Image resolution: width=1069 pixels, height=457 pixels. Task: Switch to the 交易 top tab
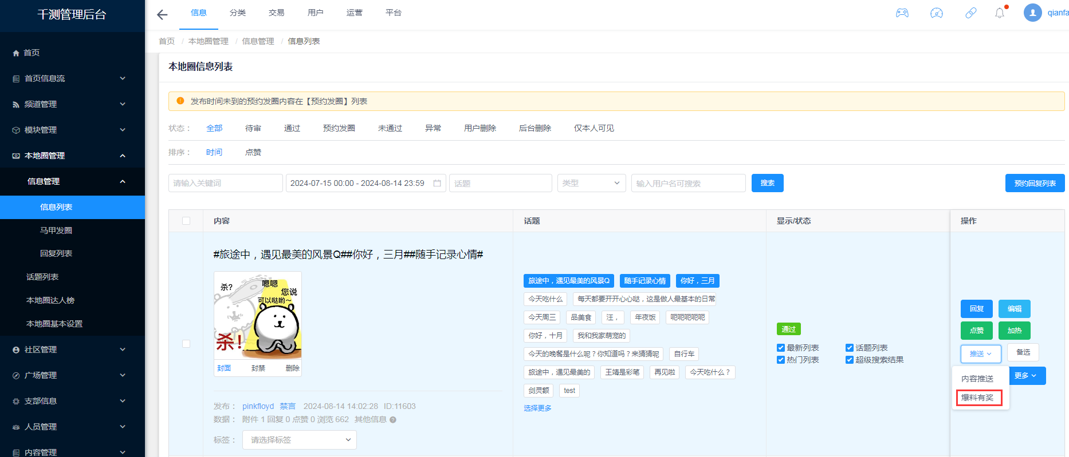pos(277,13)
